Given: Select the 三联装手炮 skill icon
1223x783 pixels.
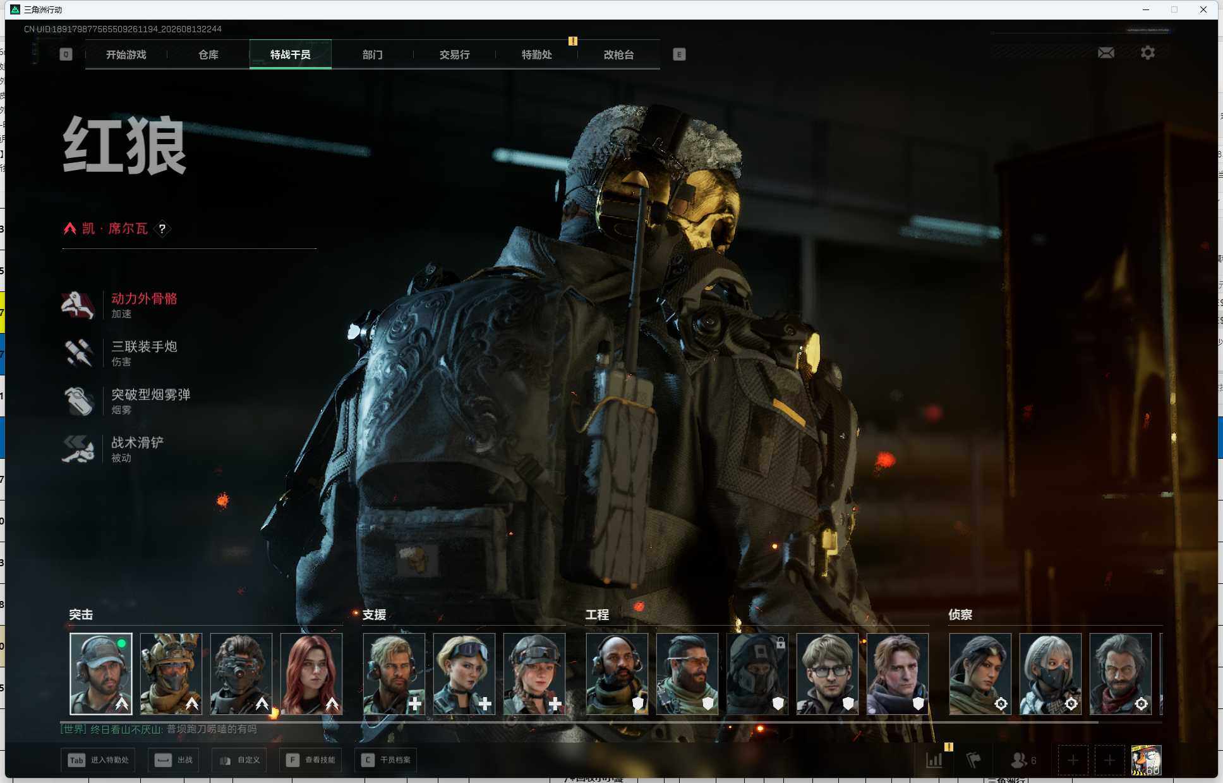Looking at the screenshot, I should coord(78,353).
